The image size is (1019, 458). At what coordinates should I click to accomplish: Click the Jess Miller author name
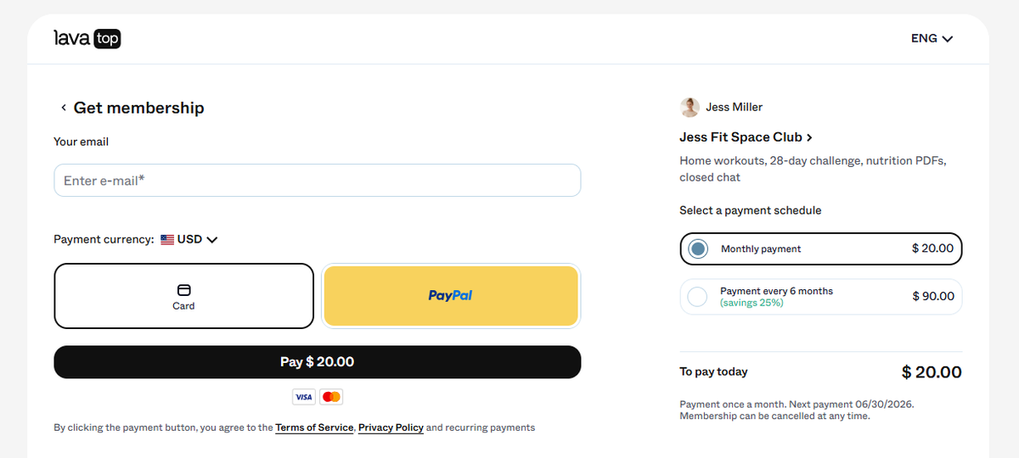[x=735, y=107]
